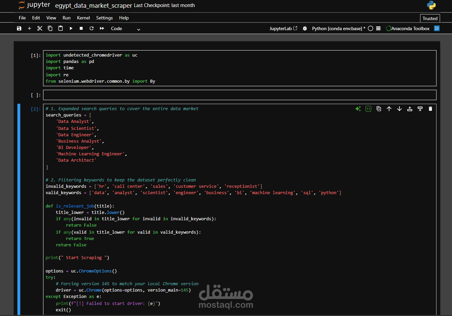The image size is (452, 316).
Task: Open the hamburger menu next to kernel status
Action: pos(378,28)
